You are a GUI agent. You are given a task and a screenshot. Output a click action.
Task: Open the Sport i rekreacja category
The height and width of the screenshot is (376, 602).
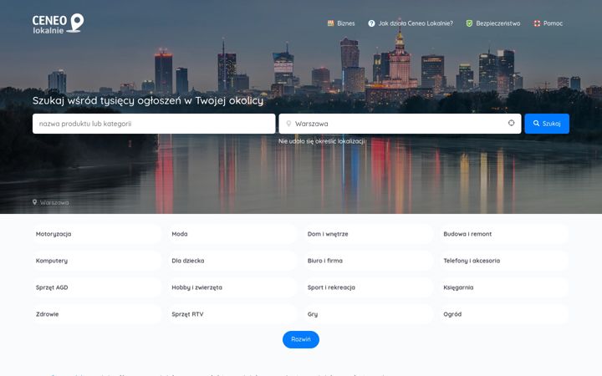point(369,287)
